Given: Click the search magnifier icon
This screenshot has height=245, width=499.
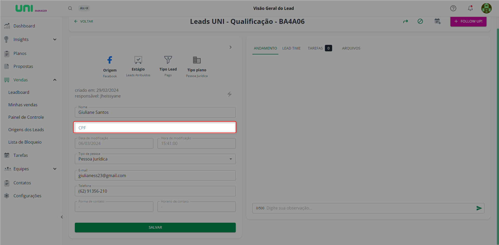Looking at the screenshot, I should (70, 8).
